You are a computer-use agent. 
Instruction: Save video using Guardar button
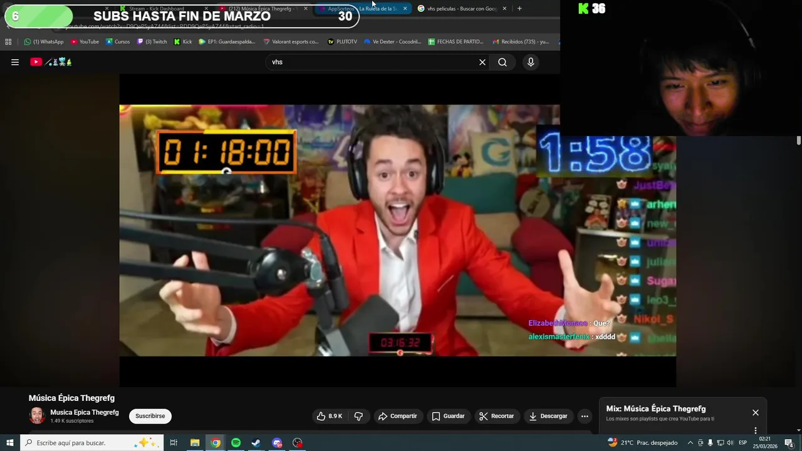(x=449, y=416)
